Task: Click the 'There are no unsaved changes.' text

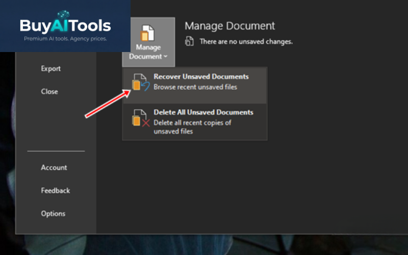Action: tap(246, 42)
